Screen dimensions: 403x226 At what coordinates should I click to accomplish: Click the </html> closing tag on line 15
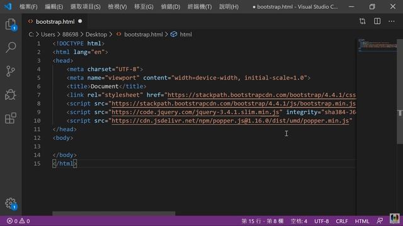(64, 163)
